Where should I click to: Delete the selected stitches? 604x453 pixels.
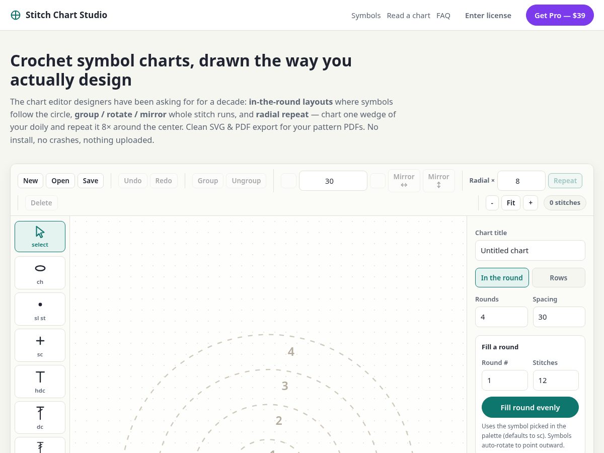coord(41,203)
